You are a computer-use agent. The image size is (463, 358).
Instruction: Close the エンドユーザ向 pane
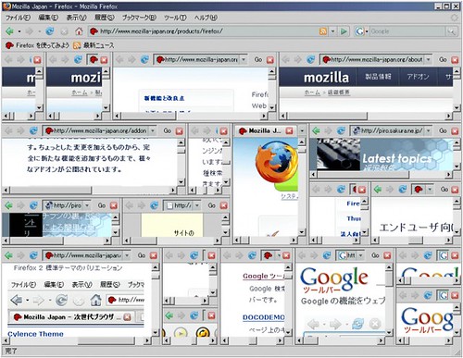pos(455,190)
